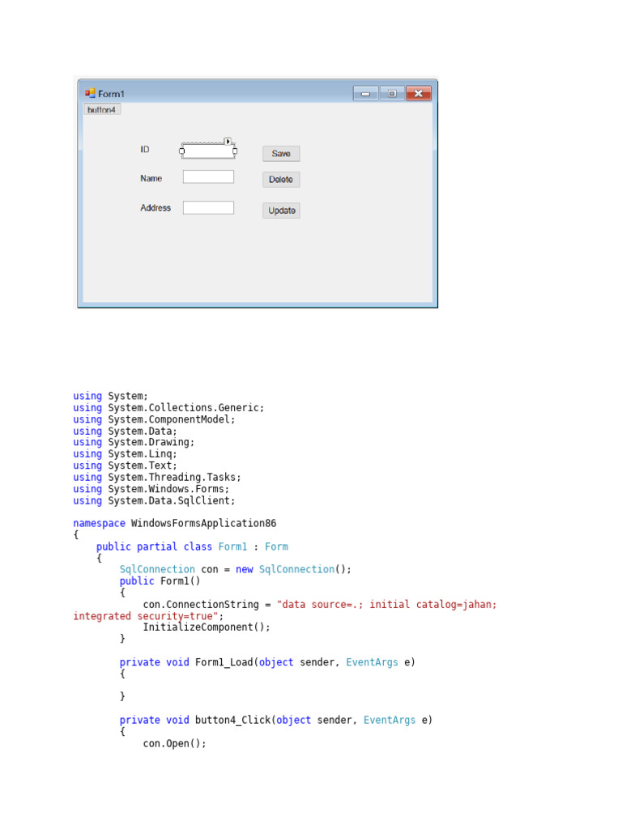622x829 pixels.
Task: Click 'SqlConnection con = new SqlConnection();' line
Action: pos(236,569)
